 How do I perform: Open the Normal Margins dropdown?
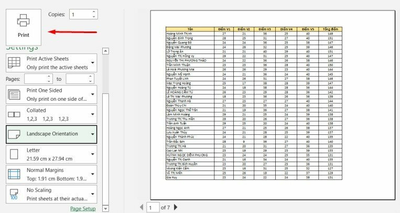(x=51, y=174)
